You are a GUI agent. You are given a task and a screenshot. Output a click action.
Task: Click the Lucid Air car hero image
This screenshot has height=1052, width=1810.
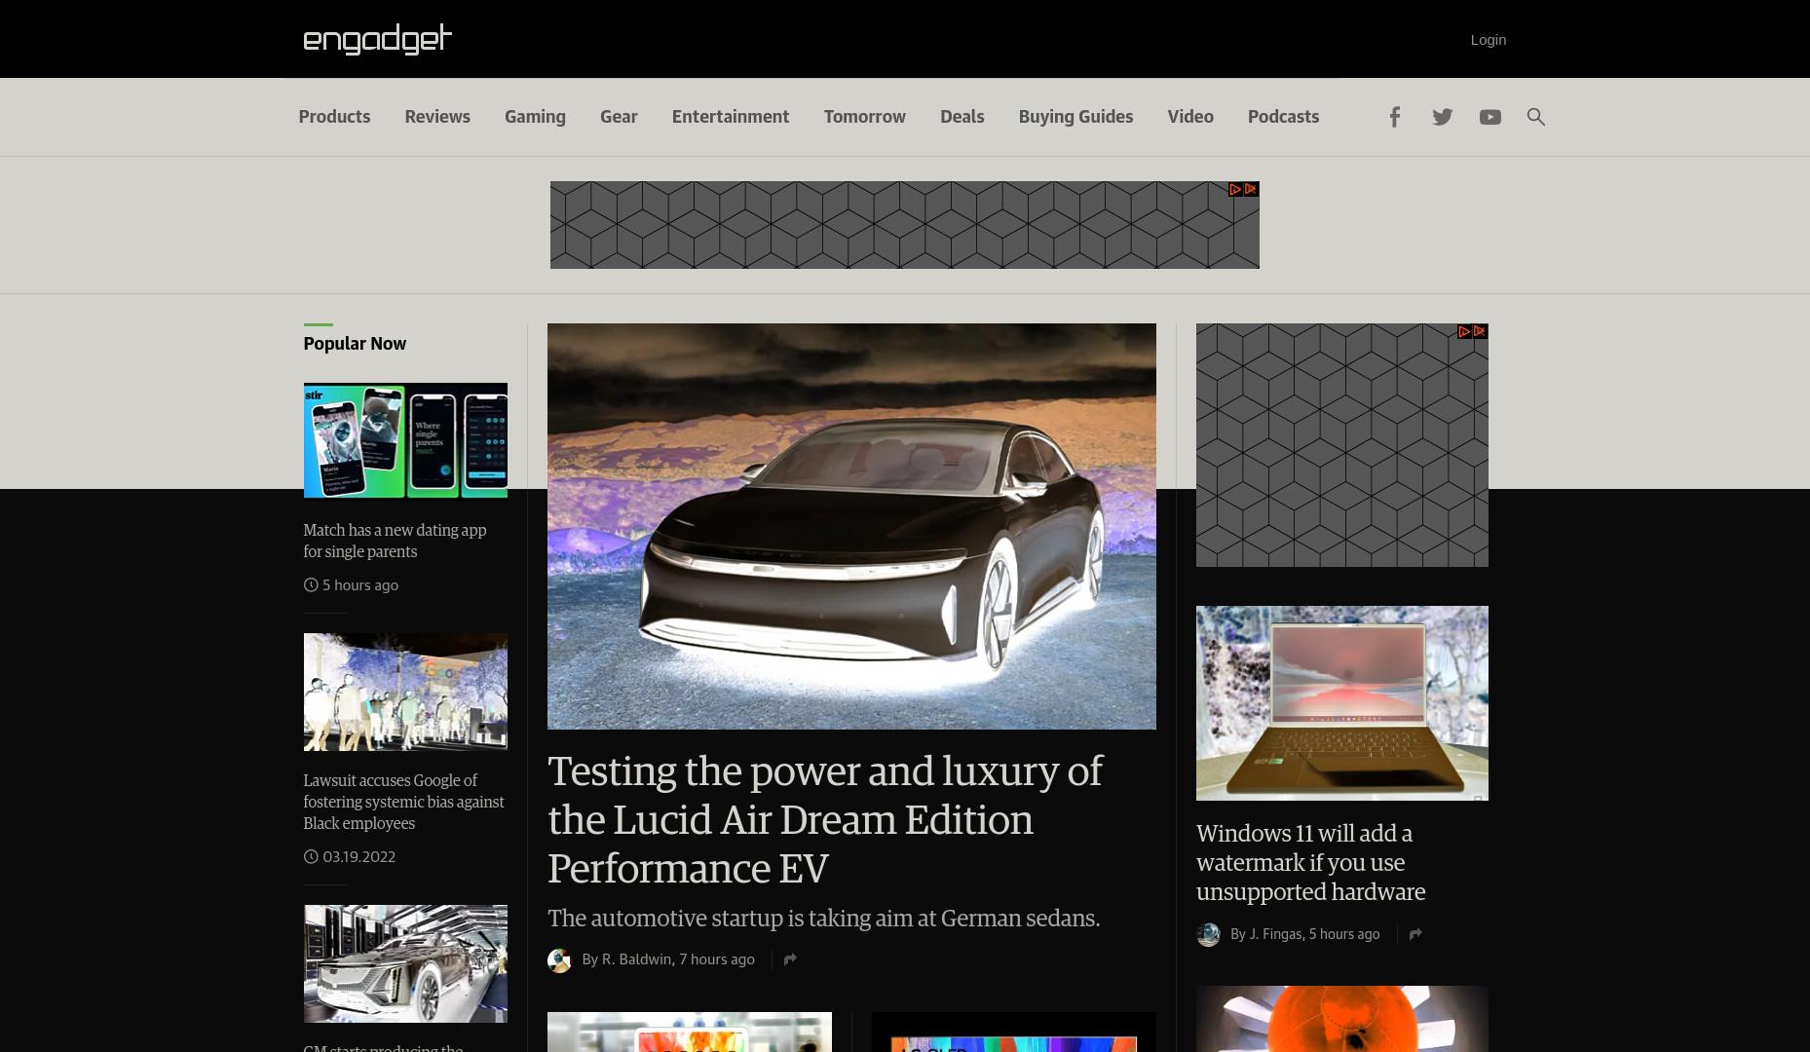click(x=851, y=526)
